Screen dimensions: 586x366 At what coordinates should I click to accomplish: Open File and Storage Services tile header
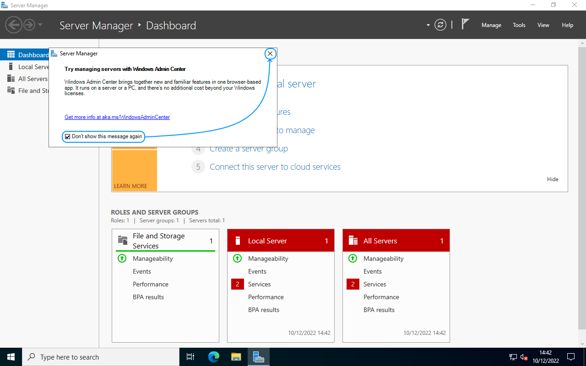pos(165,241)
